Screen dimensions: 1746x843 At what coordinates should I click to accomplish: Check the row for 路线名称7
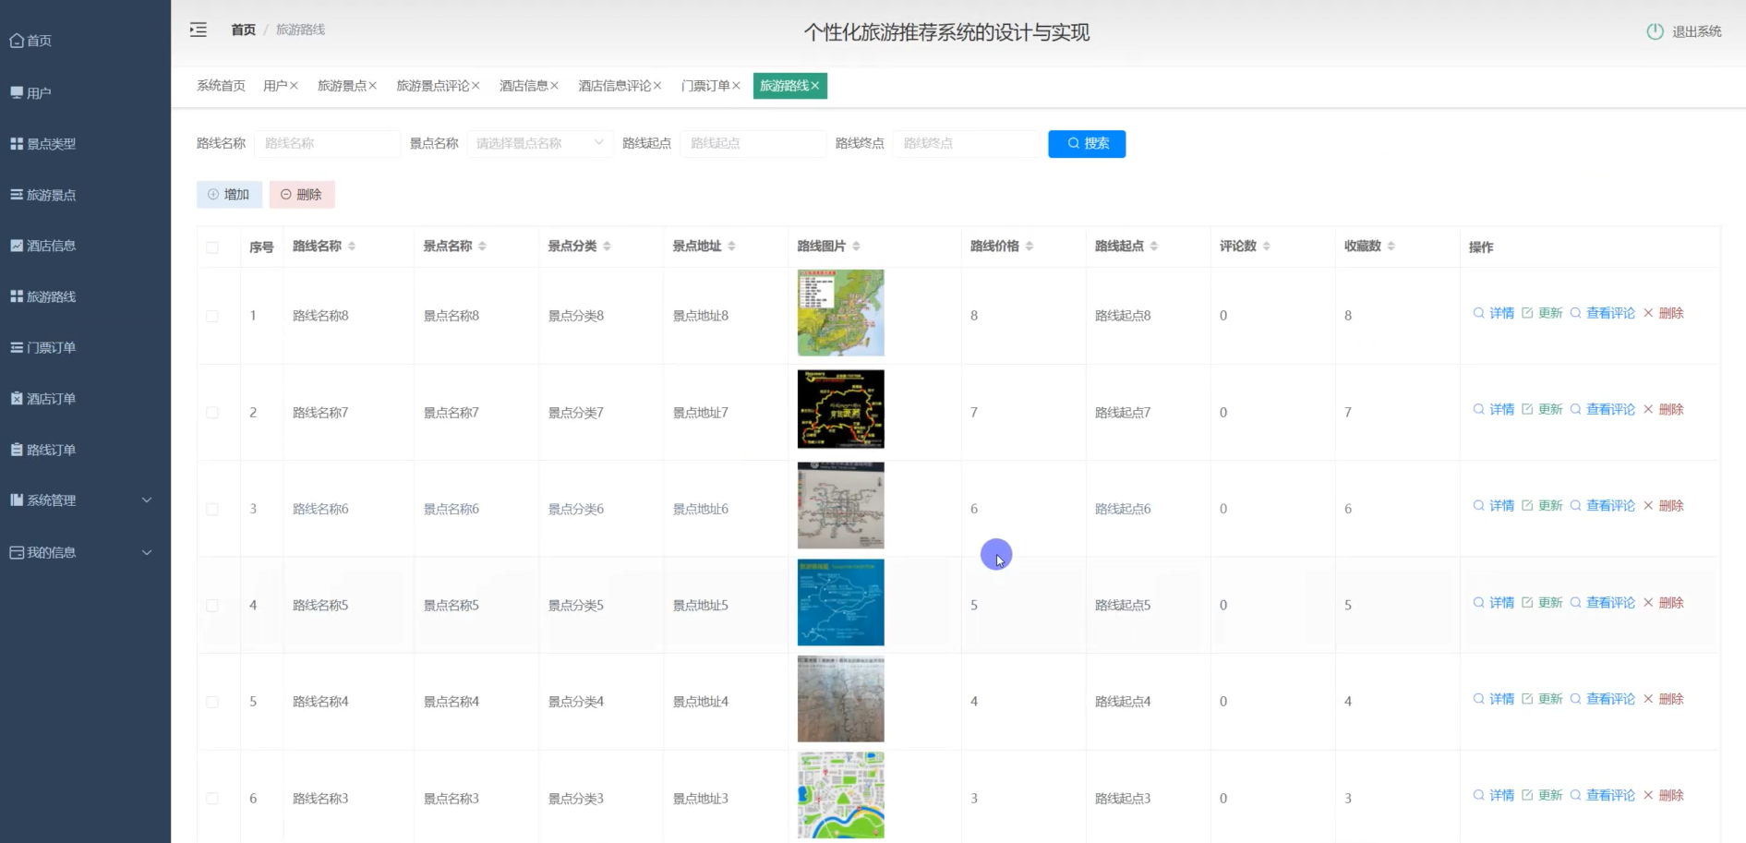(x=212, y=413)
